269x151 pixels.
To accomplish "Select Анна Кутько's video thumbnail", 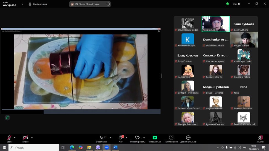I will 216,24.
